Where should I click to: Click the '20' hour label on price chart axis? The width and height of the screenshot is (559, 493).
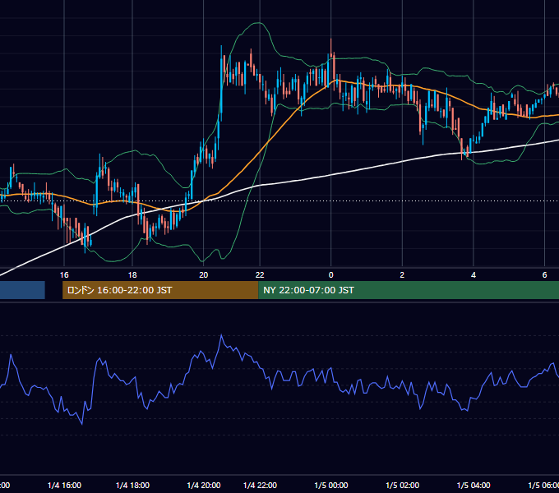(x=203, y=275)
